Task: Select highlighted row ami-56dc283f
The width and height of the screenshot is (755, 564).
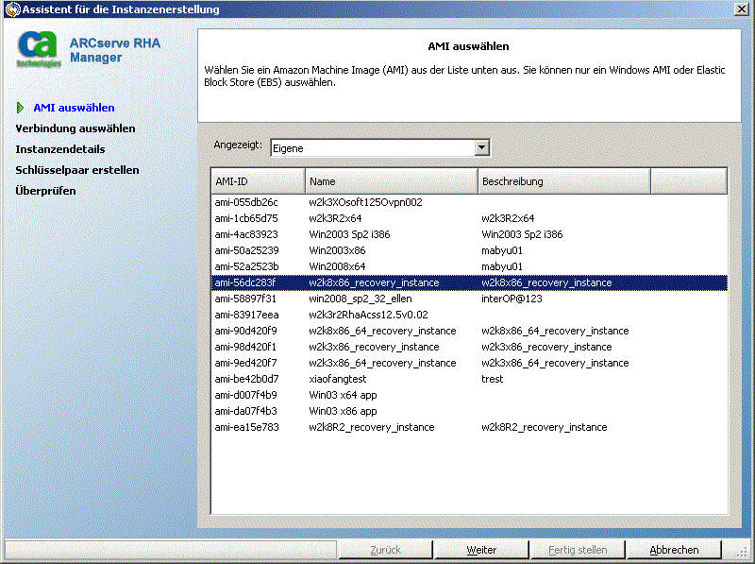Action: click(469, 282)
